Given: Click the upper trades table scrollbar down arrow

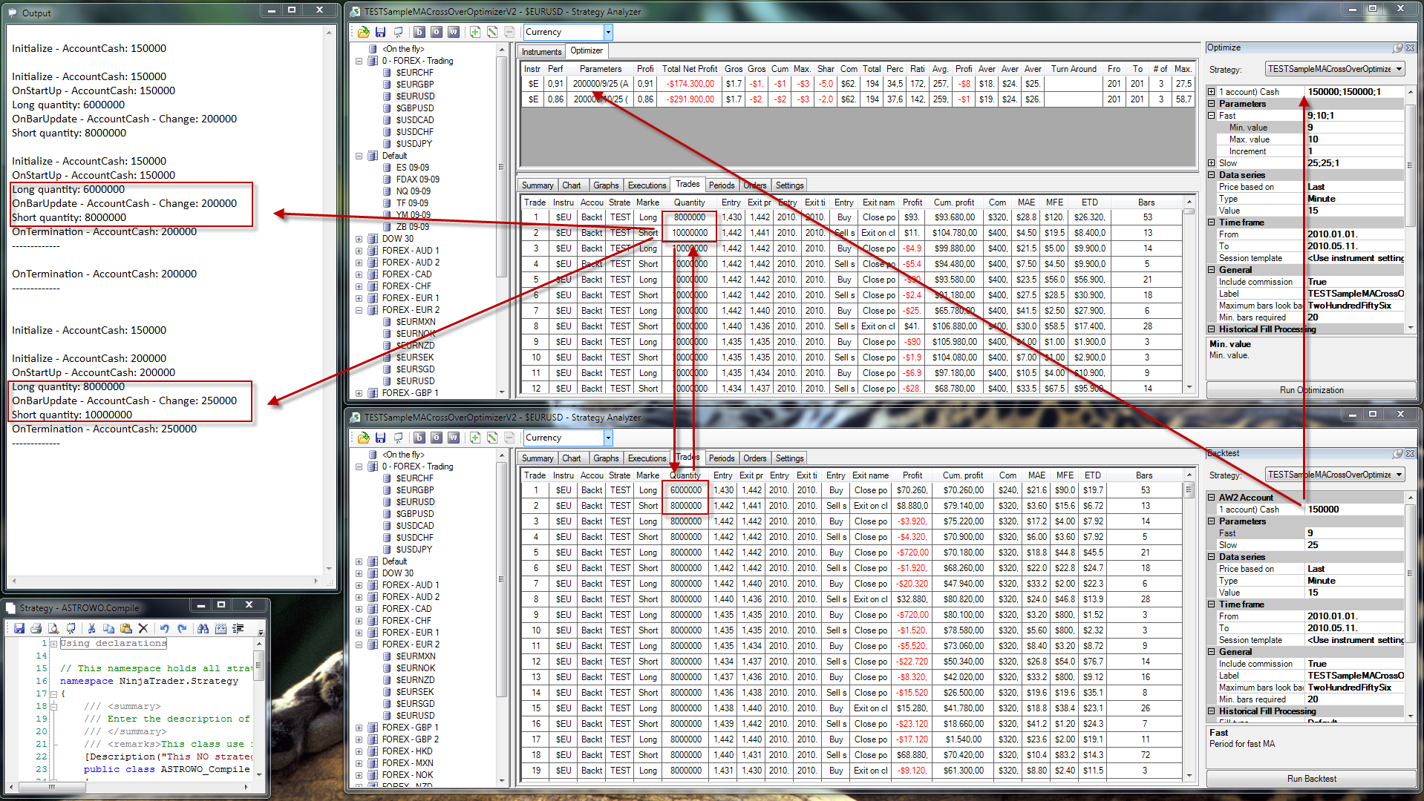Looking at the screenshot, I should coord(1189,387).
